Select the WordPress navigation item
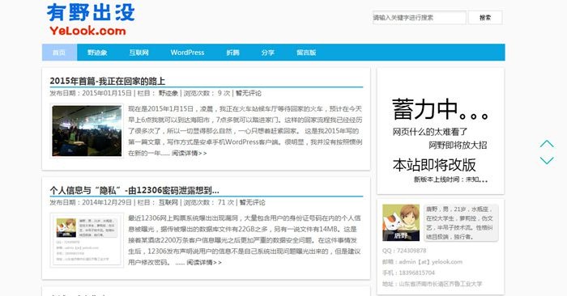This screenshot has height=296, width=567. click(x=187, y=53)
